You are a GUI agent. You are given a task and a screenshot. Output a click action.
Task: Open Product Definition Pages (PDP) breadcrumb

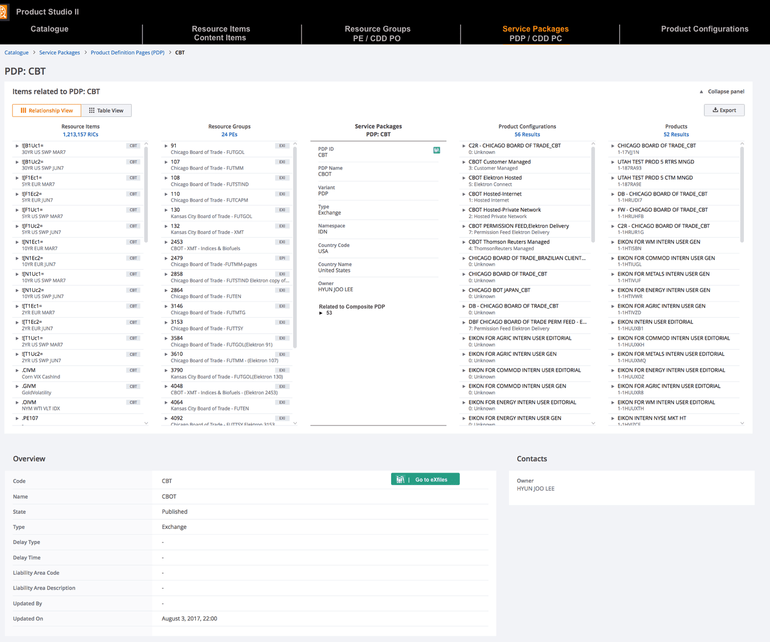(128, 52)
